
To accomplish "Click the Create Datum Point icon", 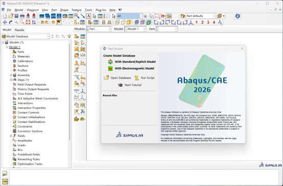I will pos(77,91).
